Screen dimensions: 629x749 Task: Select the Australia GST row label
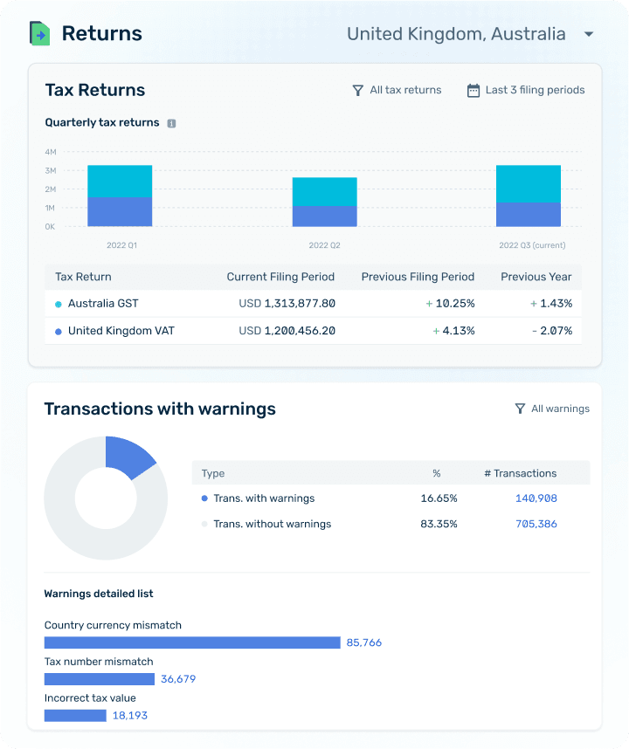click(103, 303)
